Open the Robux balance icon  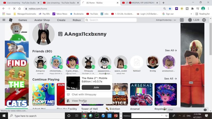[190, 20]
